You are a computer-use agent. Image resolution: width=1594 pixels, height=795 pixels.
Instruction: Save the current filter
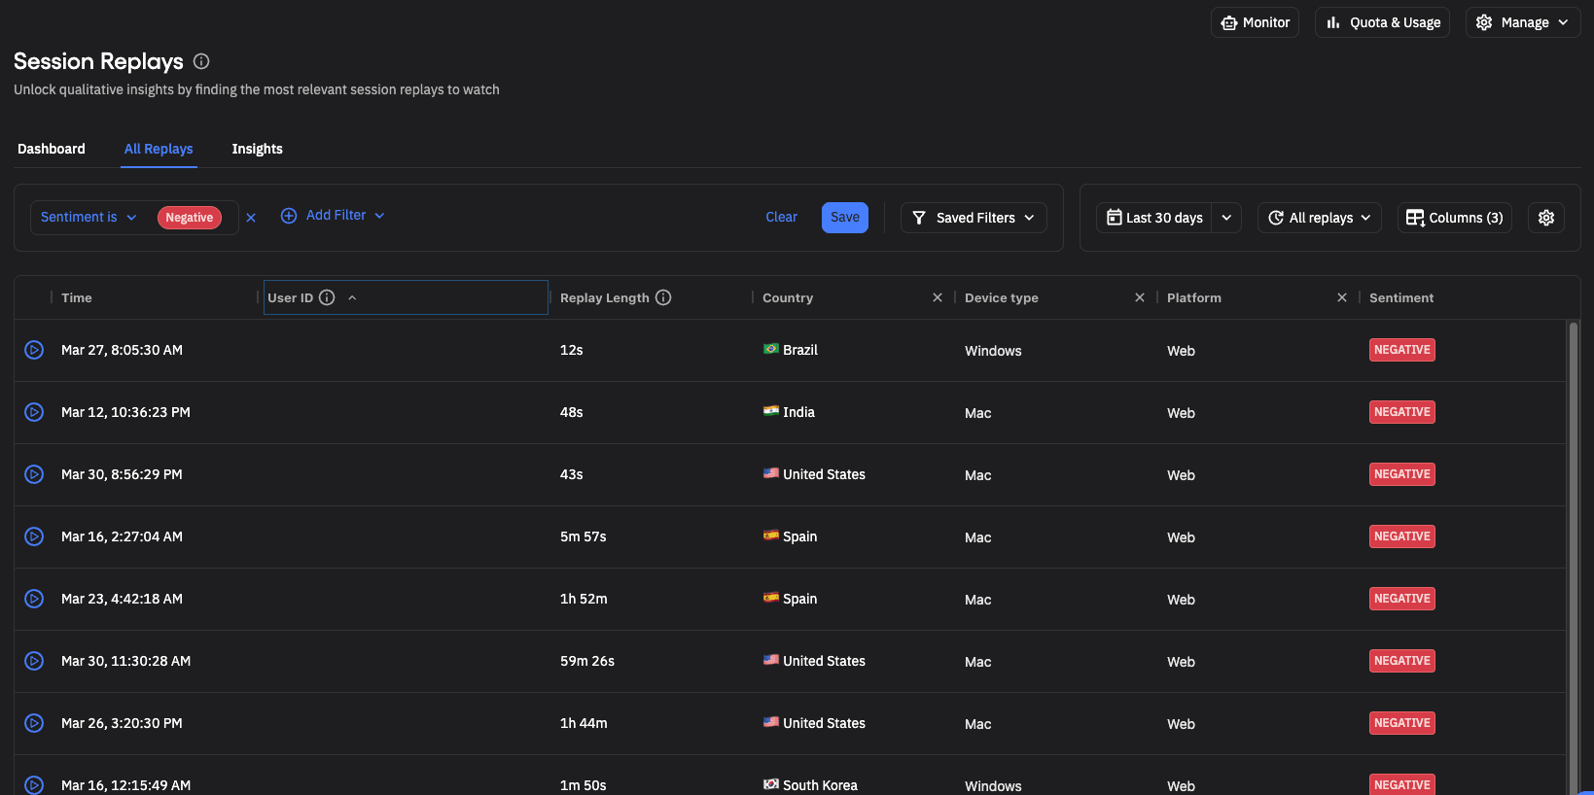[845, 218]
